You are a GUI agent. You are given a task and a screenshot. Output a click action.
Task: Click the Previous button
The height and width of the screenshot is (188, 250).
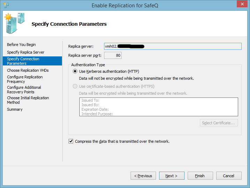(143, 176)
